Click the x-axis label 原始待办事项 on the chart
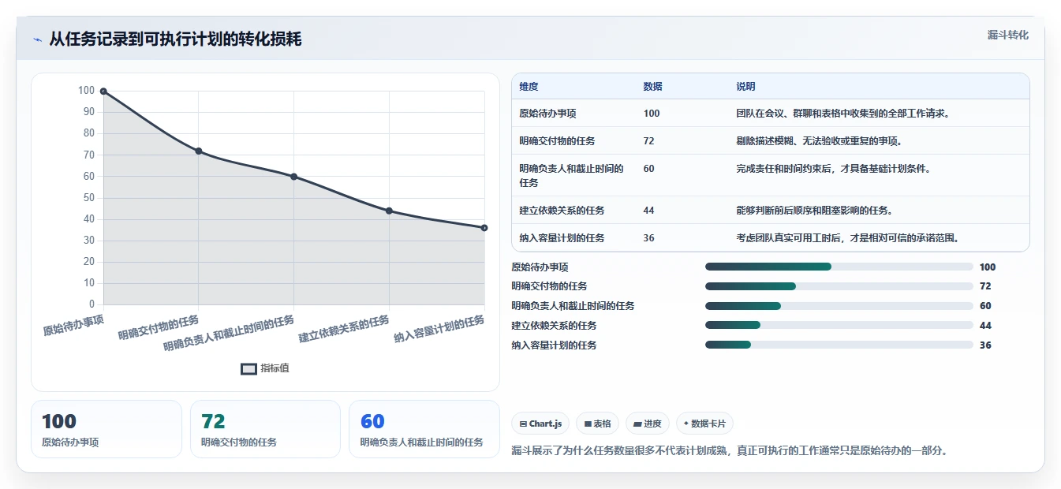Screen dimensions: 1061x489 click(x=73, y=325)
